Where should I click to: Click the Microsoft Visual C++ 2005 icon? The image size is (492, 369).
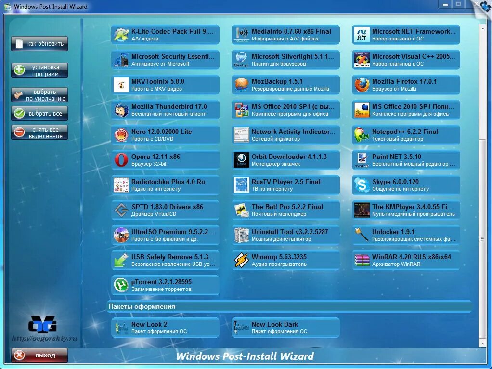(362, 60)
